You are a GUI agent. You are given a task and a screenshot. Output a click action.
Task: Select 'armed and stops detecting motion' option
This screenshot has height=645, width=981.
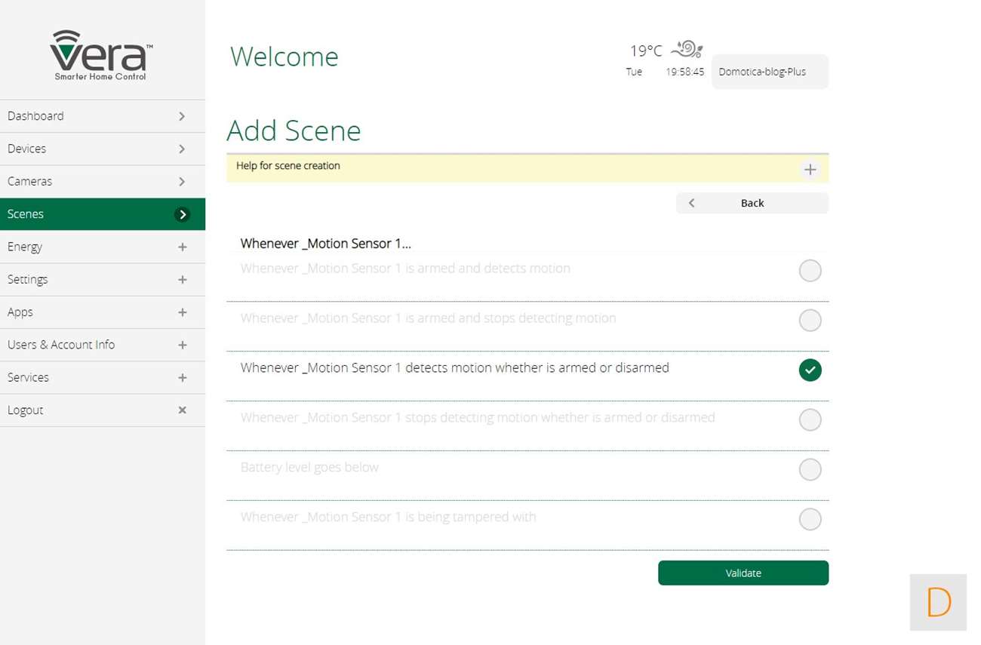point(810,321)
